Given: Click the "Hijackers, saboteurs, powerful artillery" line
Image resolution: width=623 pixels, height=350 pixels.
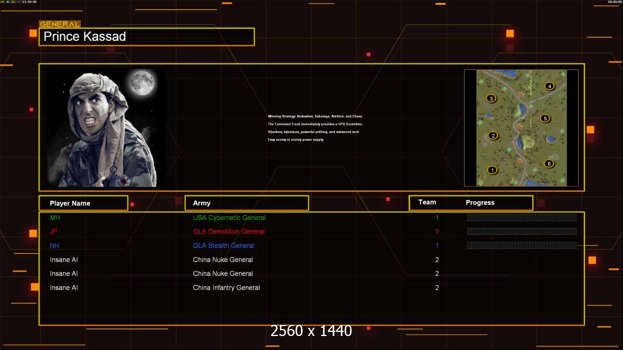Looking at the screenshot, I should click(x=313, y=132).
